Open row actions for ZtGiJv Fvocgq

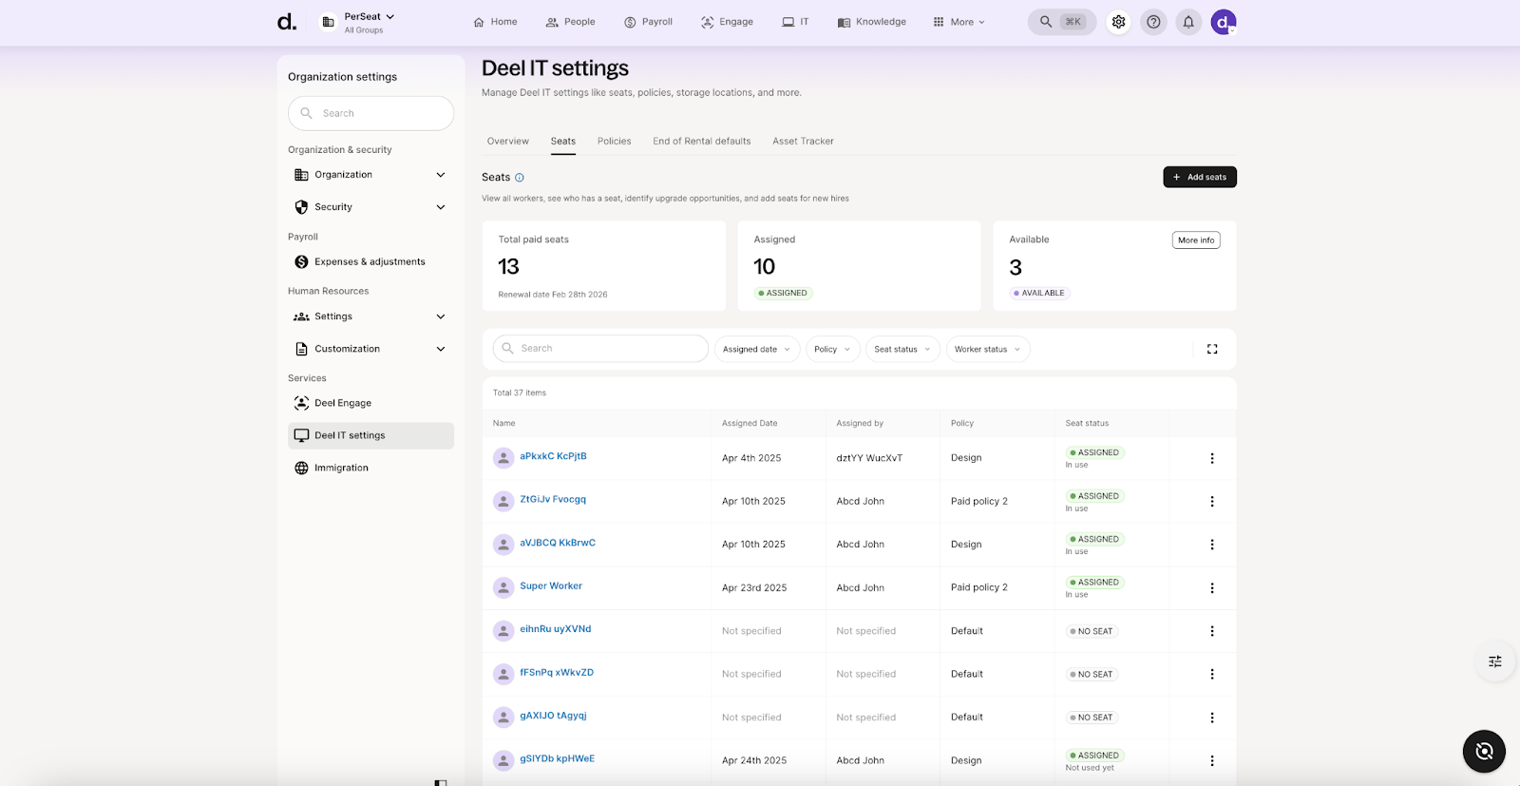pyautogui.click(x=1212, y=501)
